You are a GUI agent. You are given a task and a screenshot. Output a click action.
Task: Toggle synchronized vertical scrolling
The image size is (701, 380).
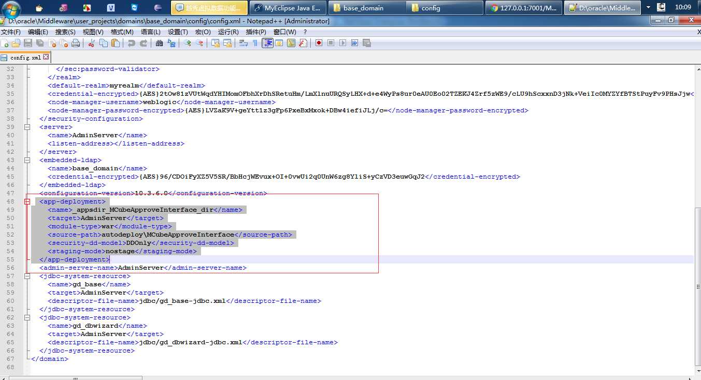[215, 43]
